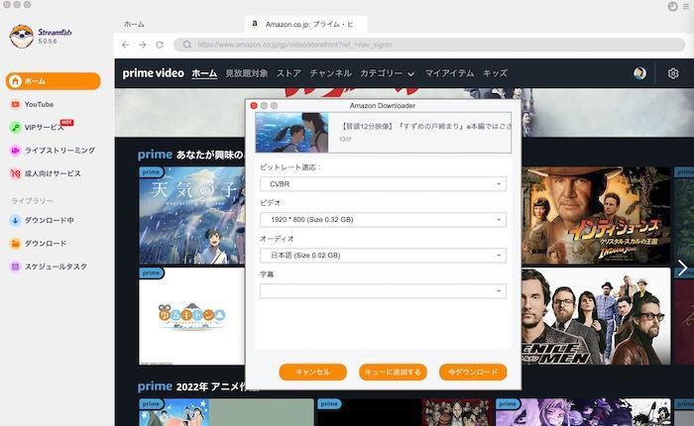Open the VIPサービス key icon
The width and height of the screenshot is (694, 426).
[15, 128]
